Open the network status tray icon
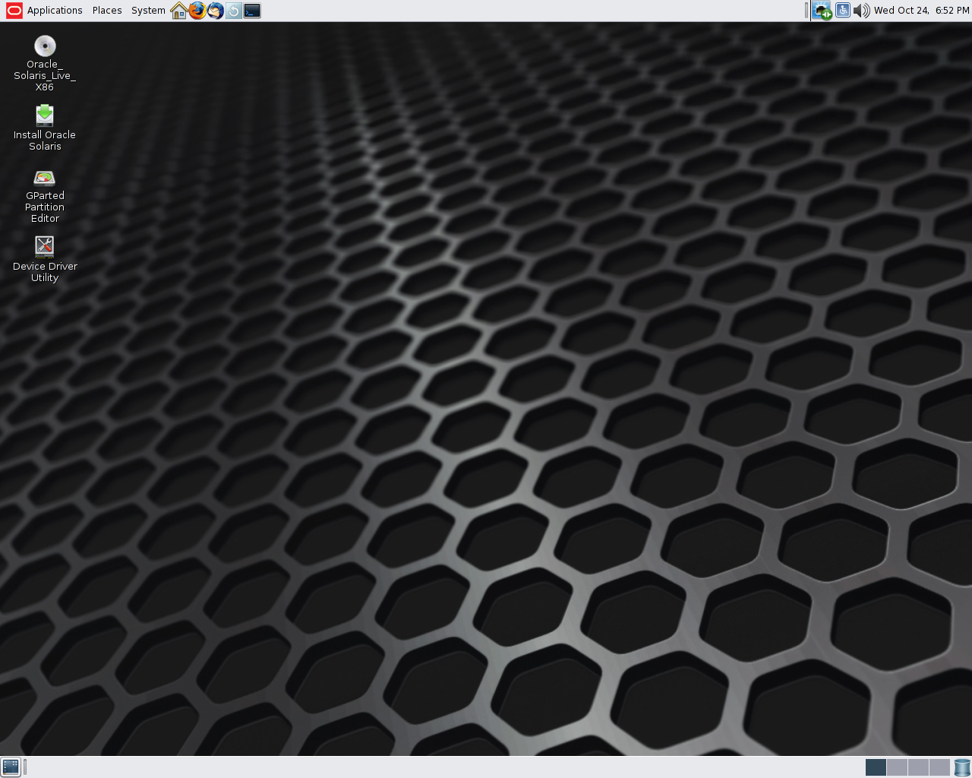 point(822,11)
